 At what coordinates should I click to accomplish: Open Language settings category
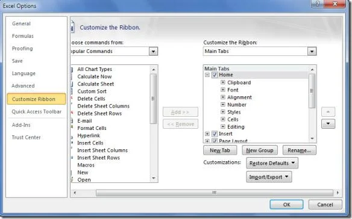tap(24, 73)
